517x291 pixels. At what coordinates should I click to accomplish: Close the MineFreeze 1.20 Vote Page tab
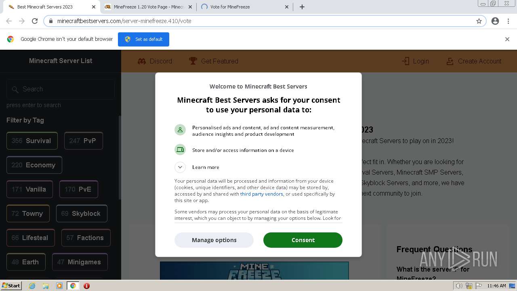click(190, 7)
